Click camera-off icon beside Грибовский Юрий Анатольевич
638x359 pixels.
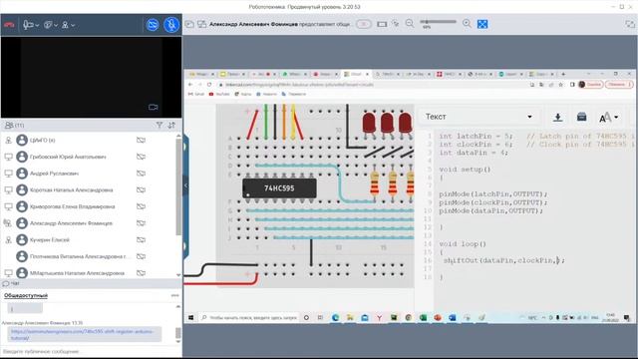coord(141,157)
